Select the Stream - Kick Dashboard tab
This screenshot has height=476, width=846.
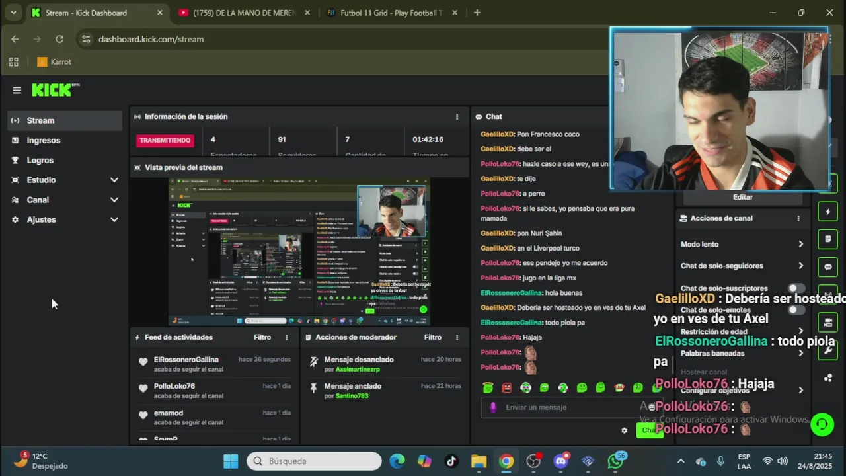[97, 13]
